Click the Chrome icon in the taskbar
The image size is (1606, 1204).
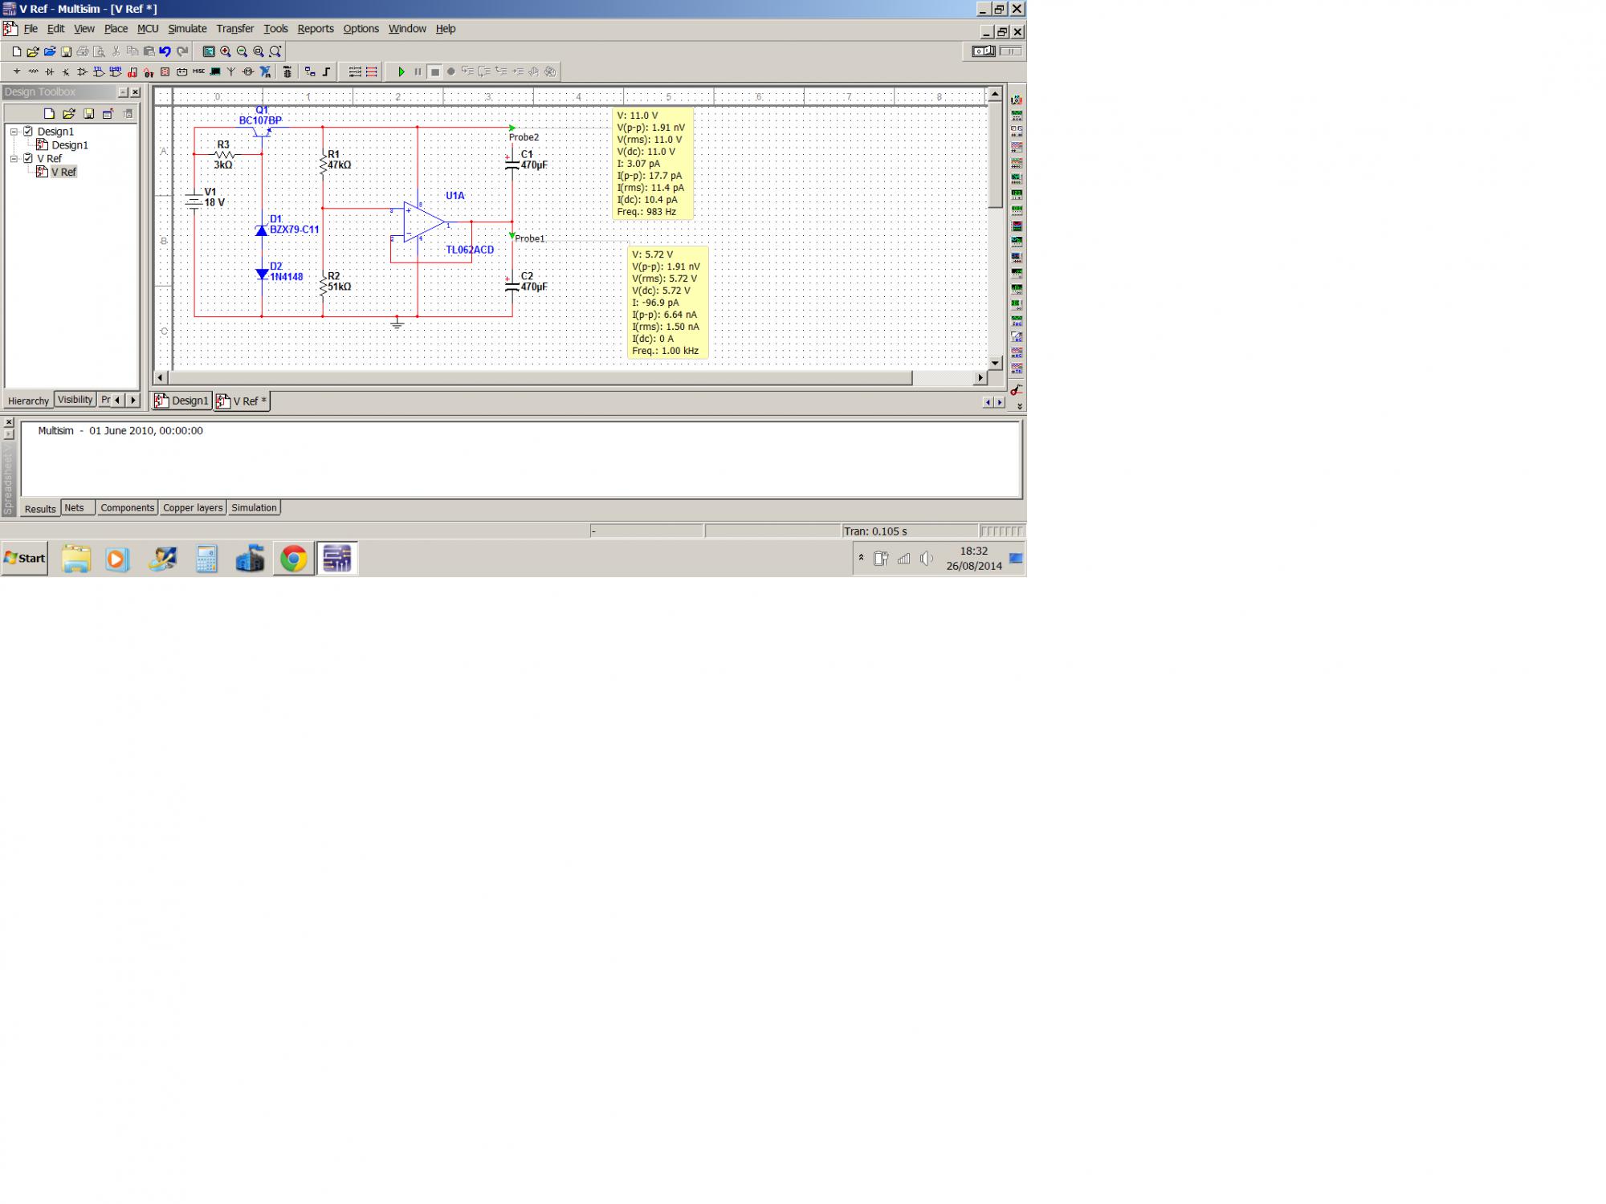[293, 559]
